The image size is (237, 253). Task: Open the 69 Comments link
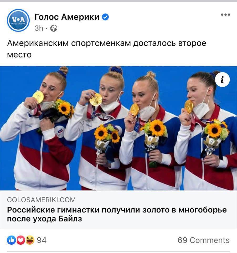coord(204,240)
